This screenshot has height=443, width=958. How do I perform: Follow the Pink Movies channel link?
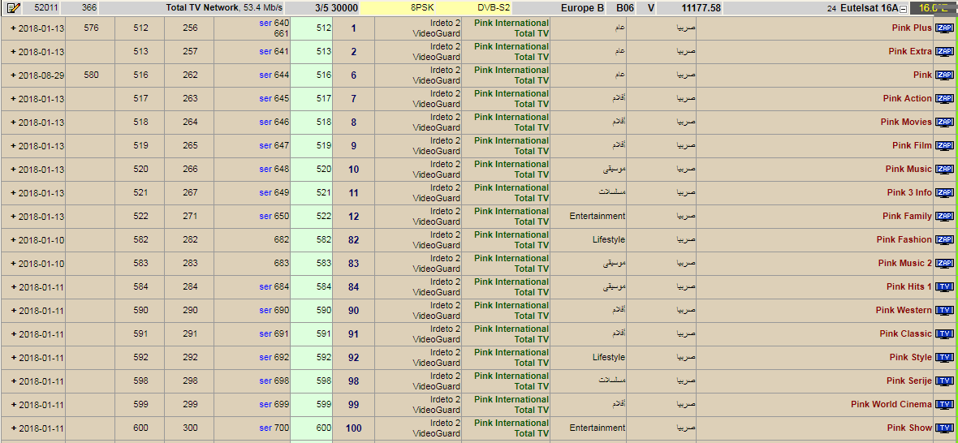tap(906, 122)
